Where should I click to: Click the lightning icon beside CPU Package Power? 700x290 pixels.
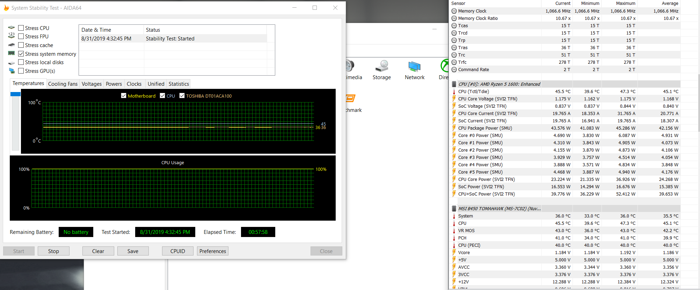coord(454,128)
